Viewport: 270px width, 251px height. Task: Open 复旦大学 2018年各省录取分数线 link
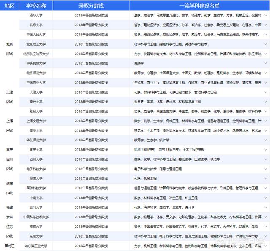[91, 111]
